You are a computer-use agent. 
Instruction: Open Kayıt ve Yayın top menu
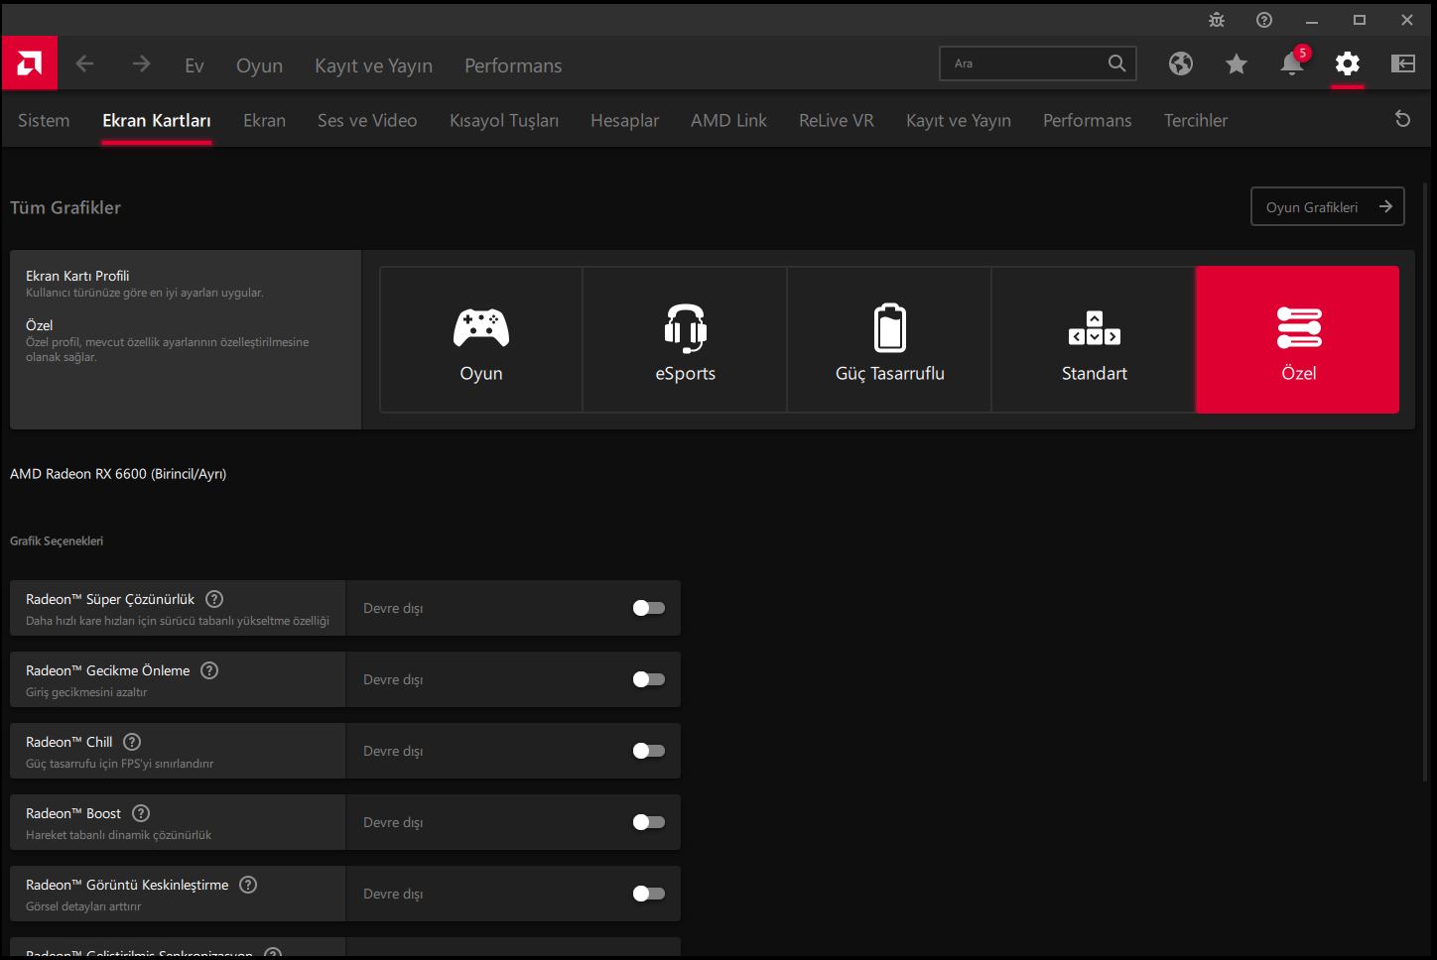pyautogui.click(x=373, y=65)
